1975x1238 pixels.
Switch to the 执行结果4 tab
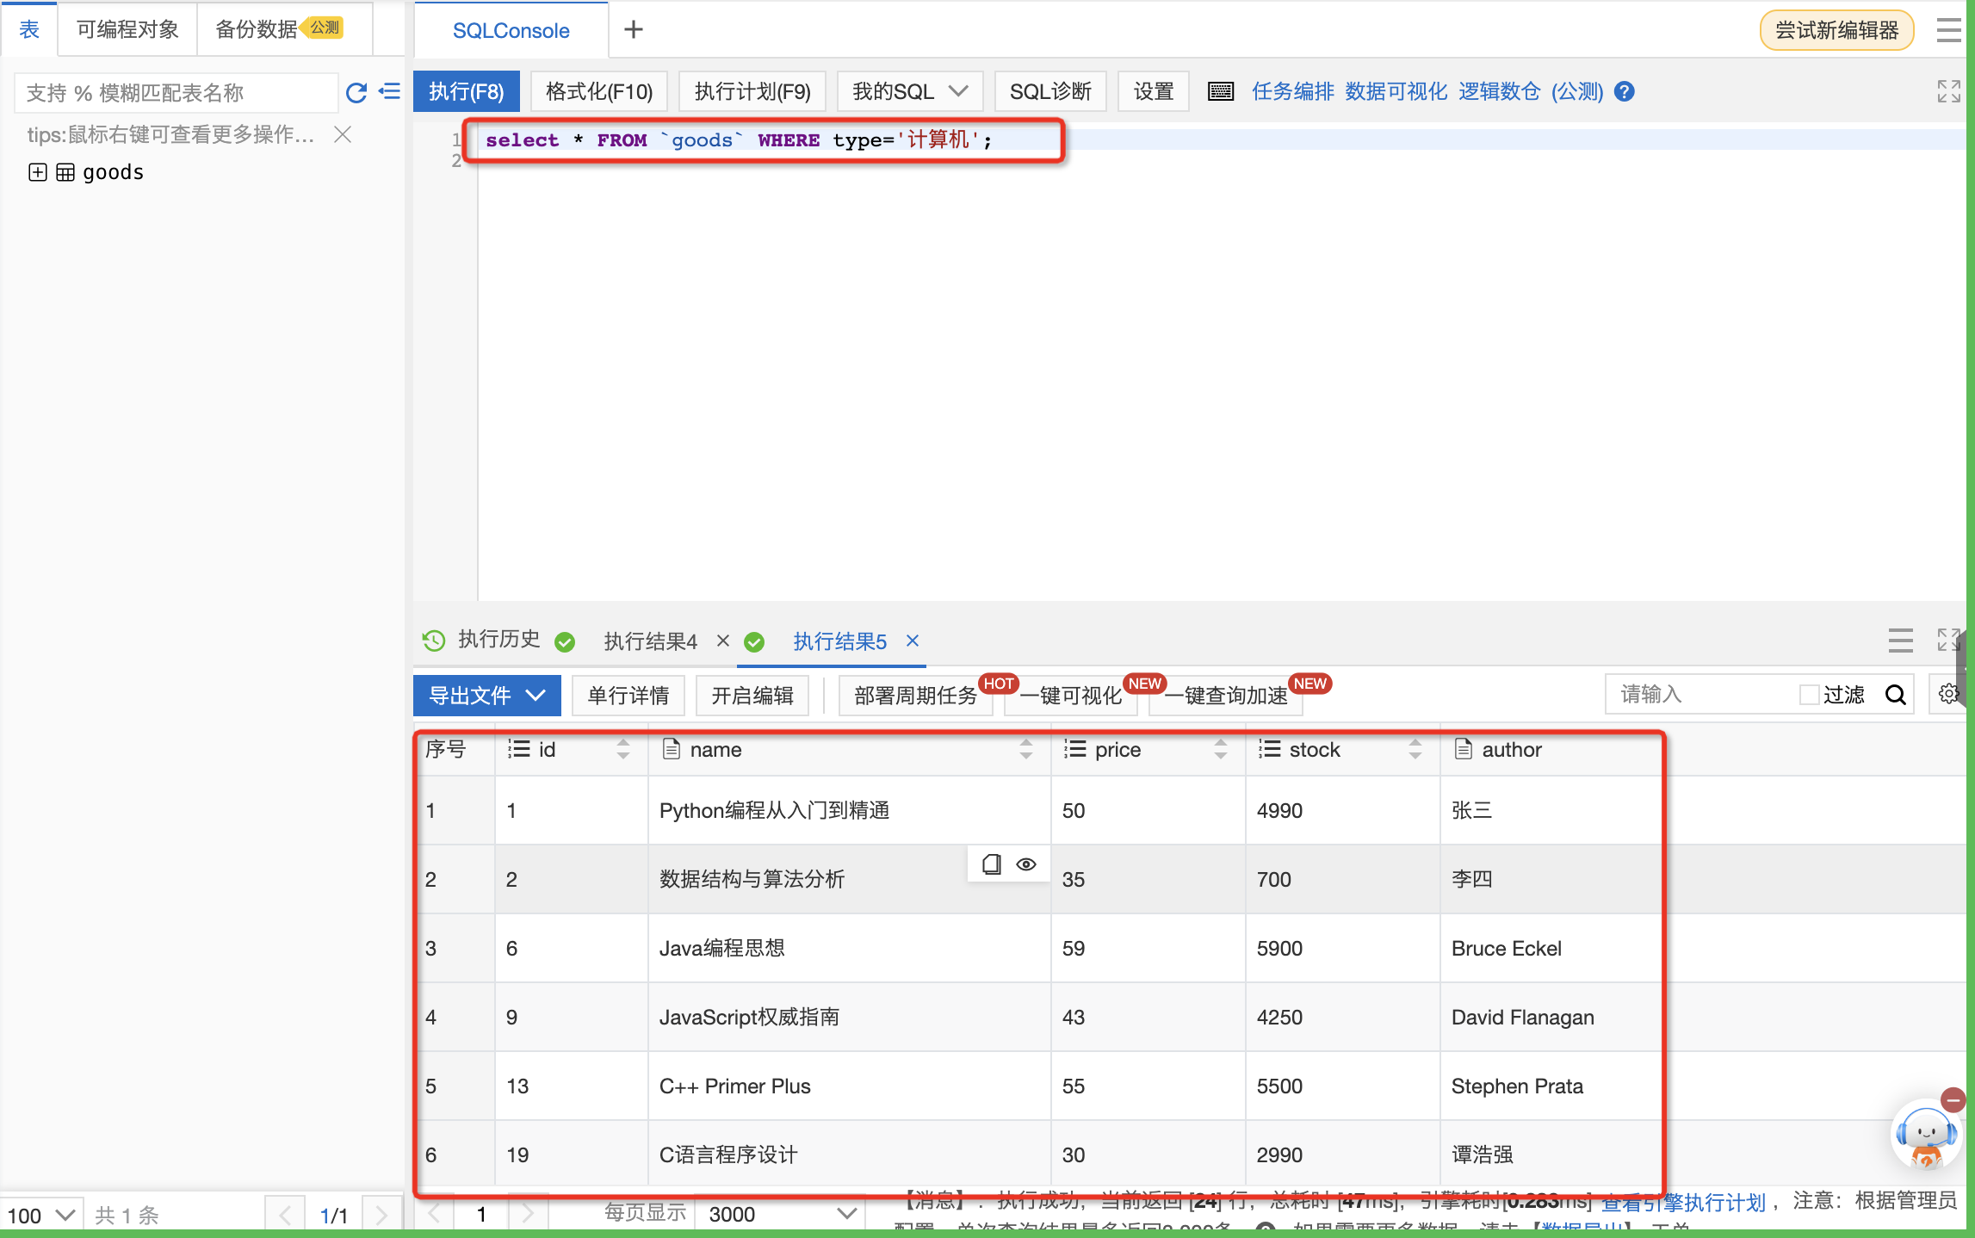point(650,641)
